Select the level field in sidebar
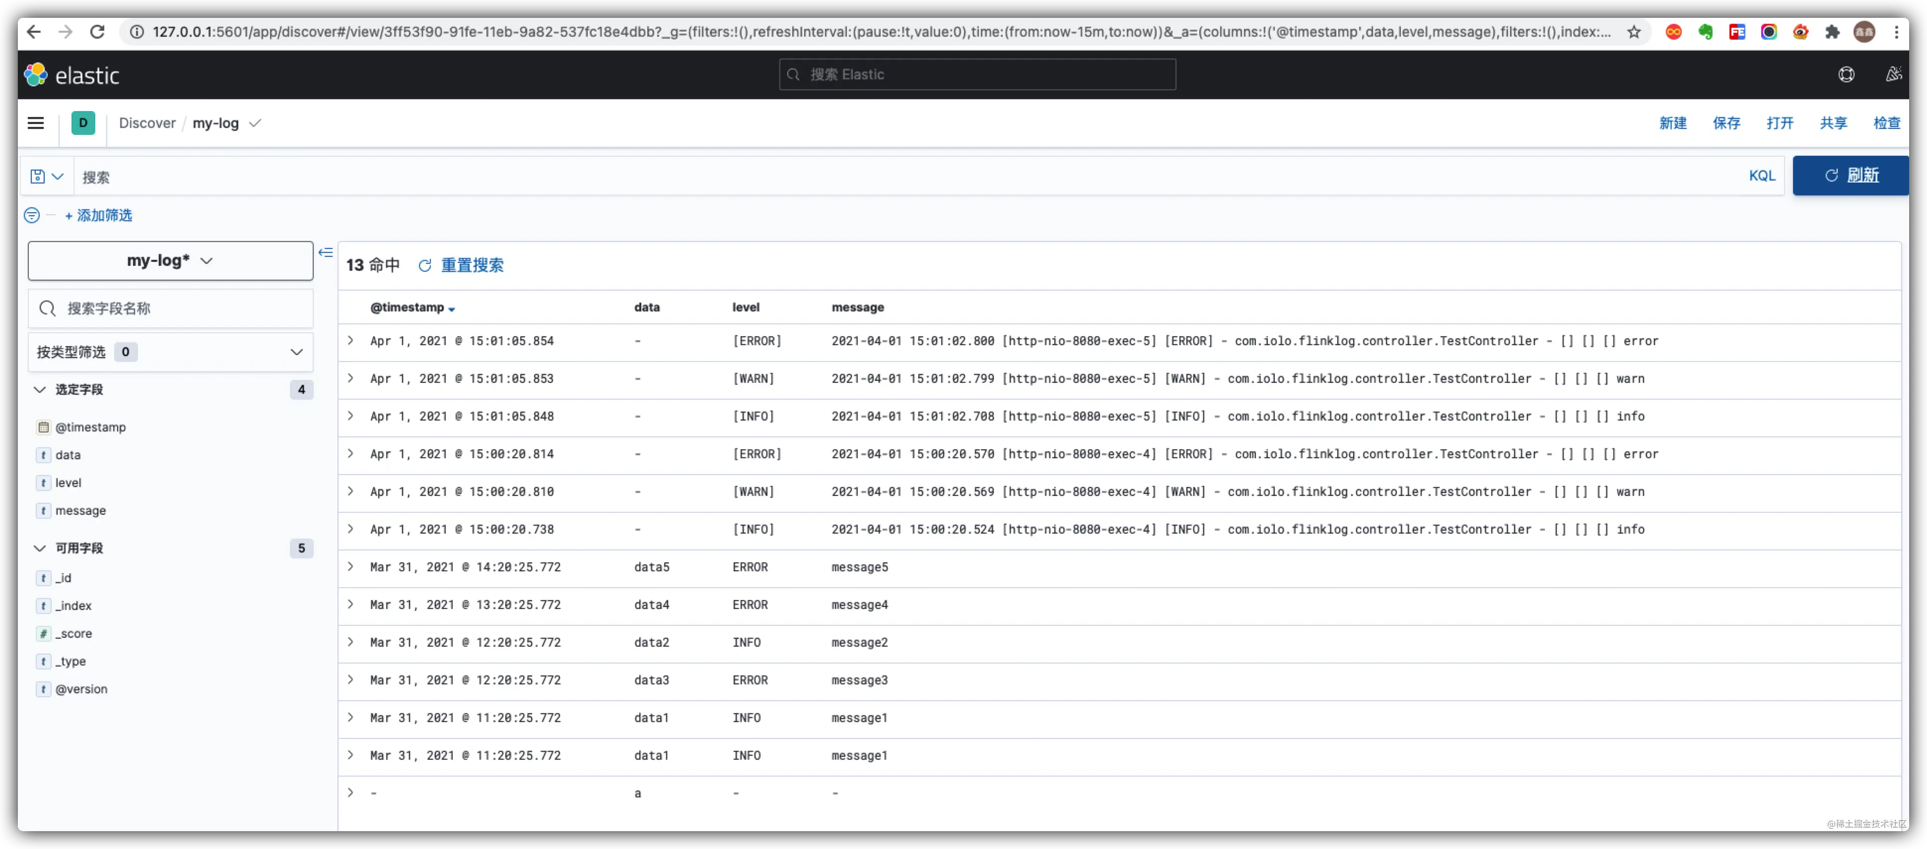The height and width of the screenshot is (849, 1927). pos(68,483)
